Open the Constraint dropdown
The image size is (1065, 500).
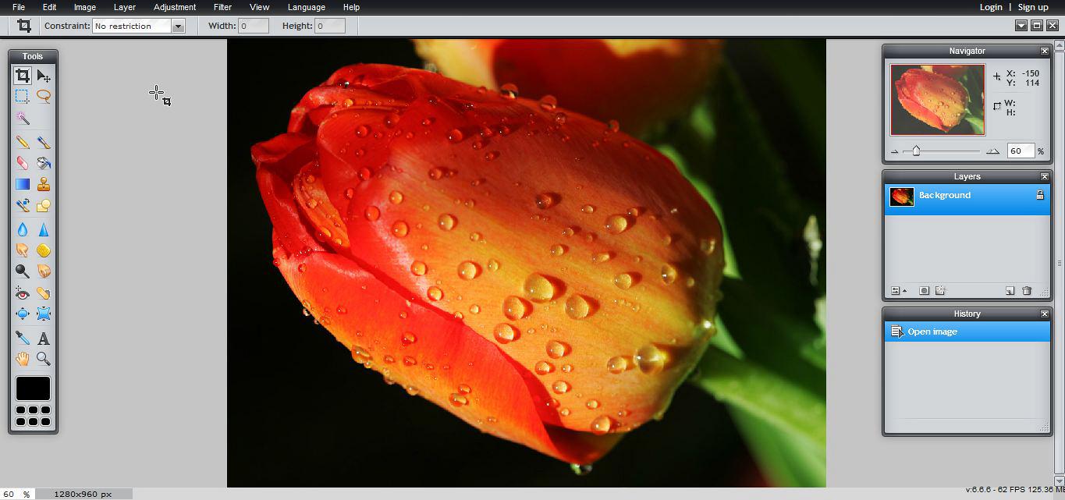[x=178, y=26]
